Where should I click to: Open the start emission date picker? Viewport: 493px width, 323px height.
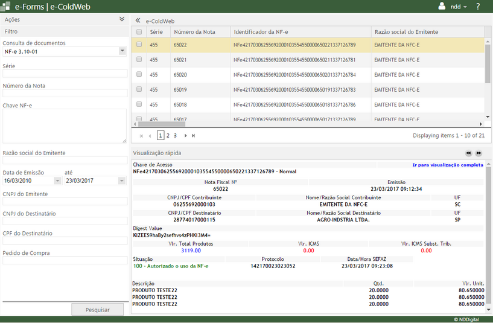tap(57, 181)
